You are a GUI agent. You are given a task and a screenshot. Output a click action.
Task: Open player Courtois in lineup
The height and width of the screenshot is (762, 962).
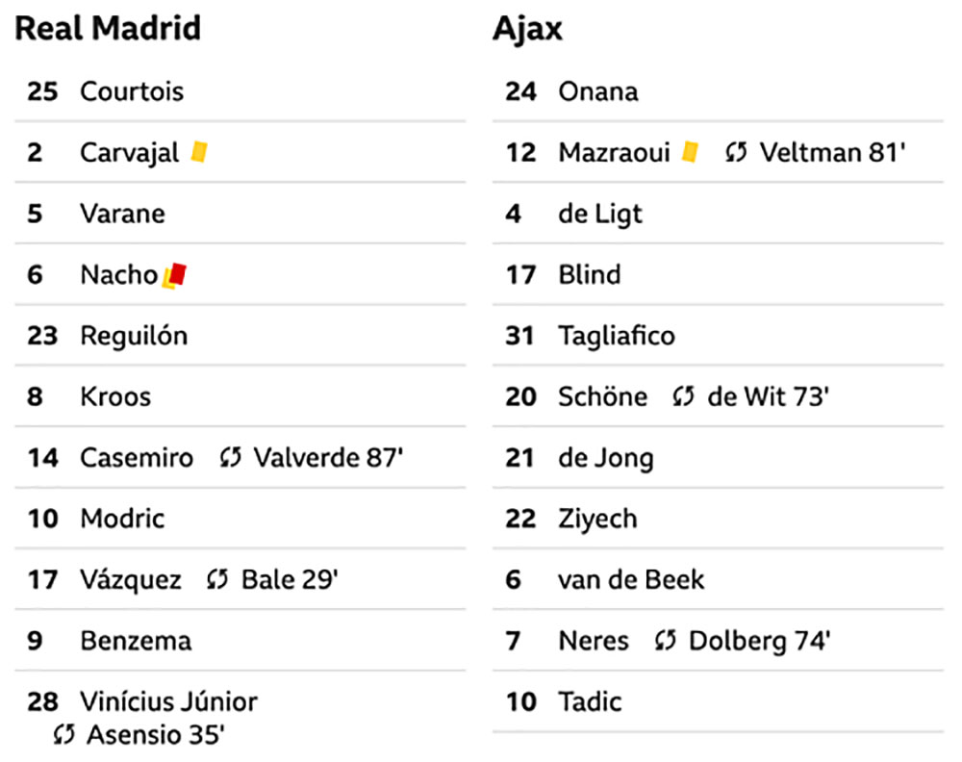pyautogui.click(x=132, y=91)
